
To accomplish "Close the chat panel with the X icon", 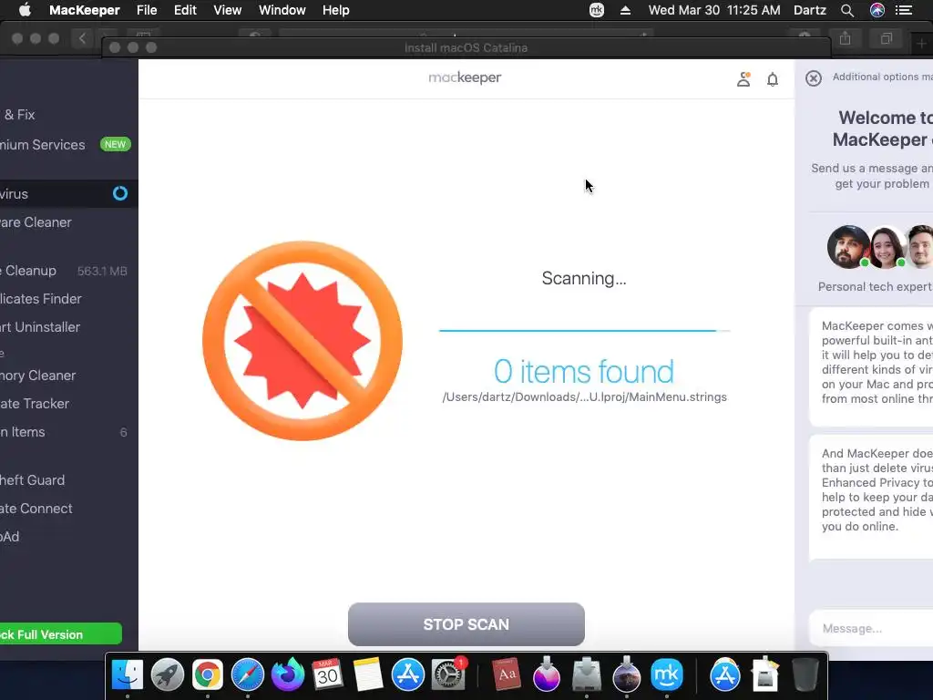I will click(814, 78).
